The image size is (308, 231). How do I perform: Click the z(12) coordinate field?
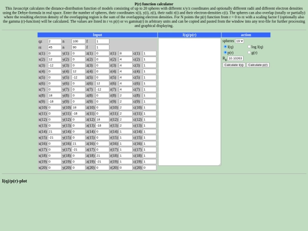click(102, 119)
